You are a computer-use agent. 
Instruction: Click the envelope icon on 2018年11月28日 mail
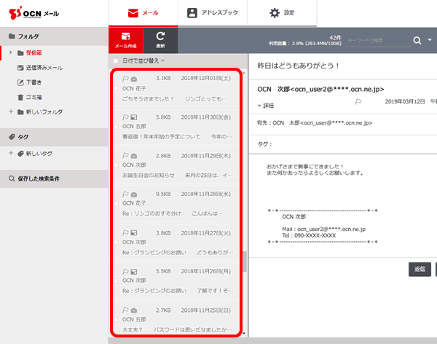pos(134,195)
